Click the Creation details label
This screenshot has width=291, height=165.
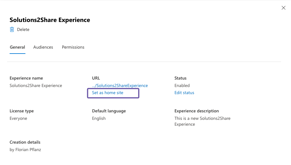click(x=25, y=142)
